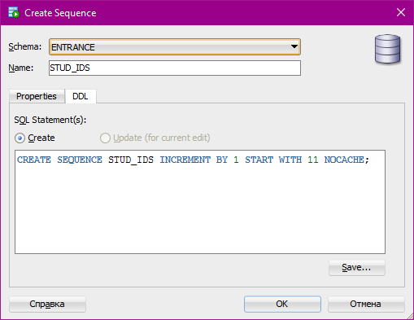The height and width of the screenshot is (320, 414).
Task: Click the CREATE keyword in SQL statement
Action: coord(34,160)
